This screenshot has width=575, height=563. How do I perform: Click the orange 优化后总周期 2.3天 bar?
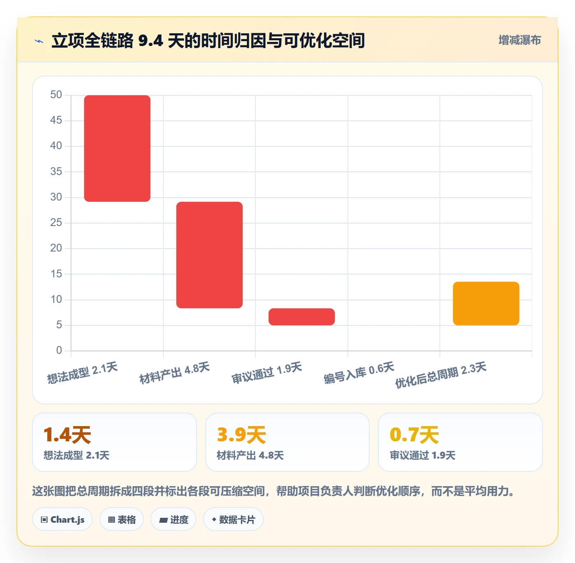pyautogui.click(x=486, y=303)
